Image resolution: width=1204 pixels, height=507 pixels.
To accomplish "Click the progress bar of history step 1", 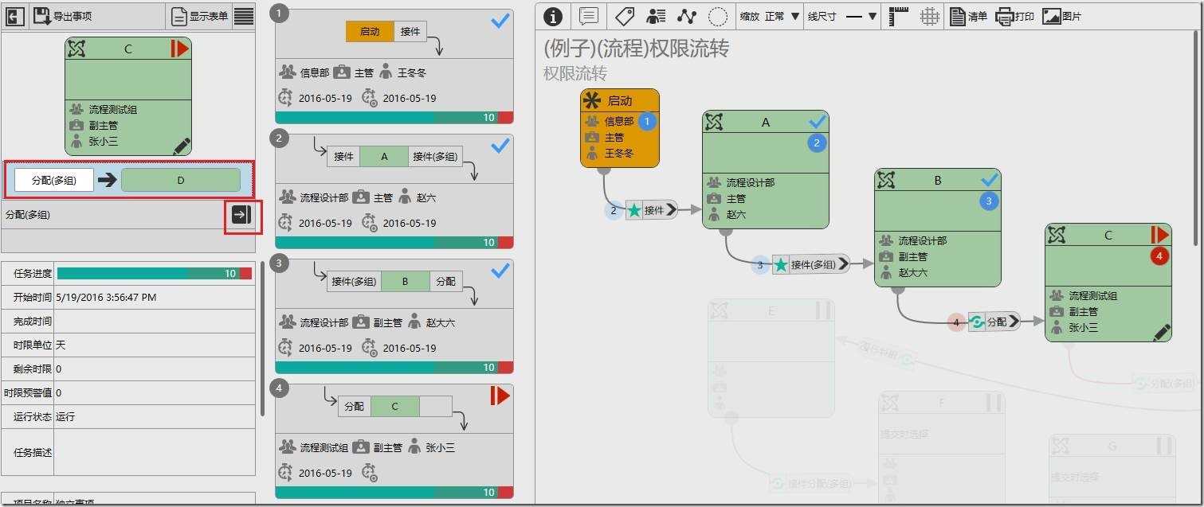I will click(394, 118).
